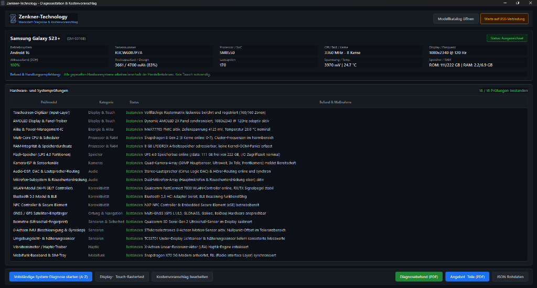This screenshot has width=537, height=288.
Task: Click the Samsung Galaxy S23+ device title
Action: (35, 38)
